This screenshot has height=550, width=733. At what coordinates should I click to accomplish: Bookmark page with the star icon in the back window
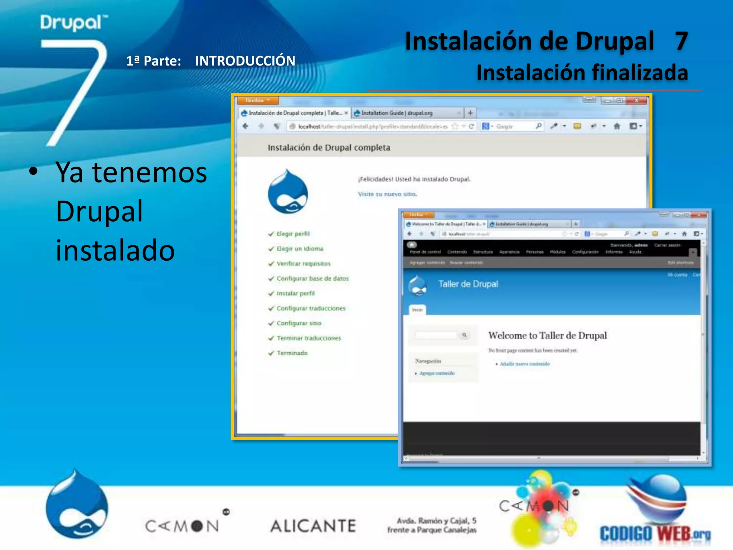pyautogui.click(x=455, y=126)
